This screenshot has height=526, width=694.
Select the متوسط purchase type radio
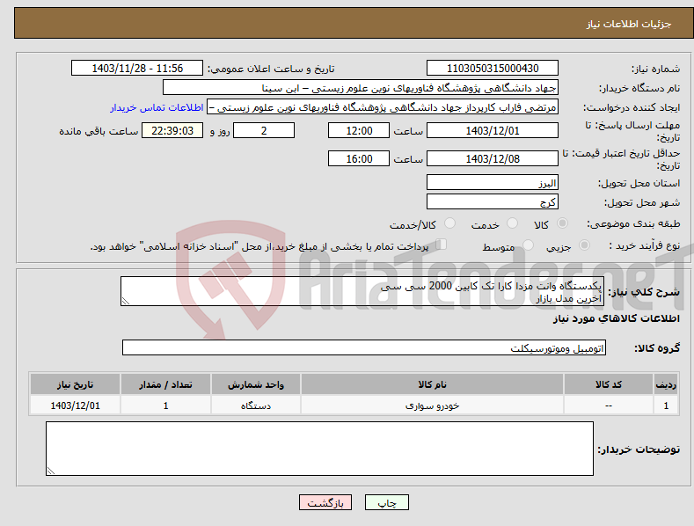(x=528, y=245)
